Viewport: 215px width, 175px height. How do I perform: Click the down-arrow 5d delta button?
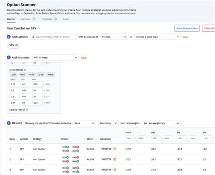point(14,75)
